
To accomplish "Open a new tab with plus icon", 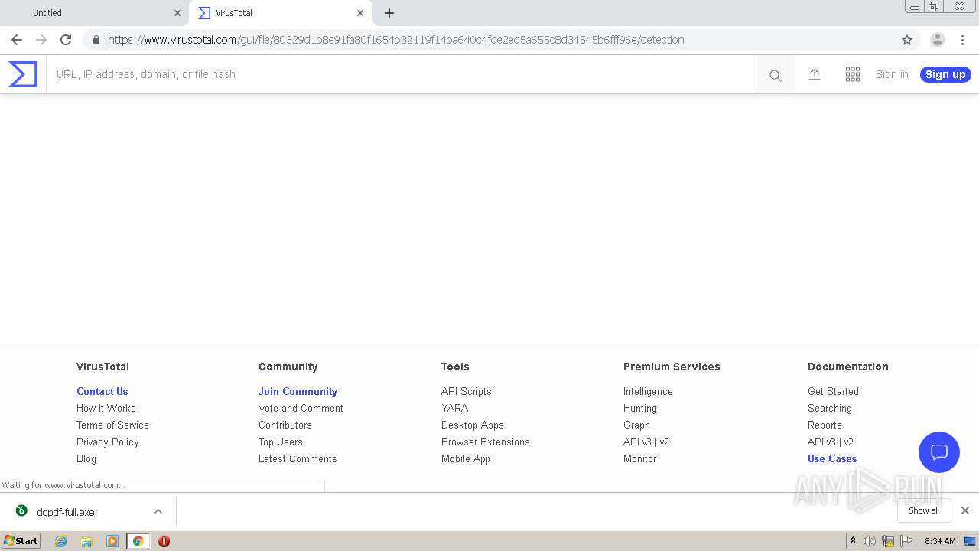I will [389, 13].
